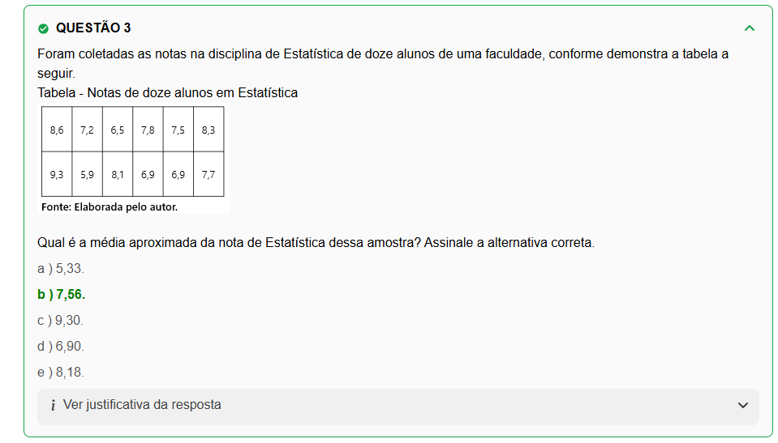The height and width of the screenshot is (443, 778).
Task: Click the table cell showing 5,9
Action: 87,174
